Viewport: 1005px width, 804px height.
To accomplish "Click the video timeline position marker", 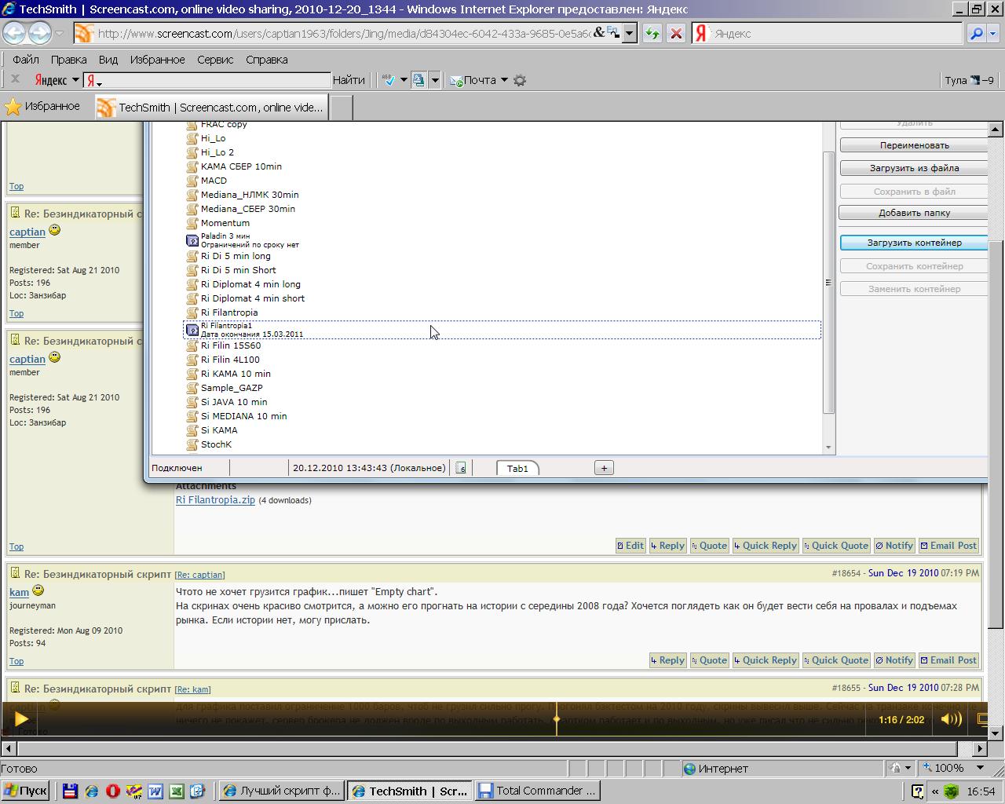I will 557,718.
